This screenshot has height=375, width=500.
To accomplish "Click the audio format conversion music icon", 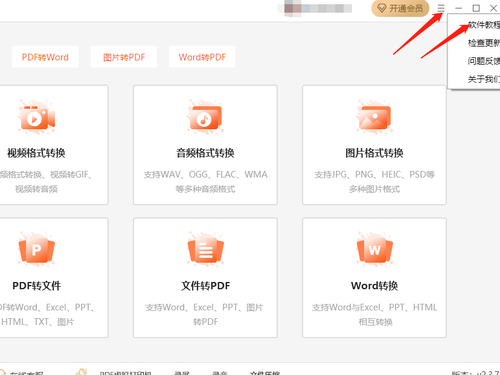I will tap(205, 117).
